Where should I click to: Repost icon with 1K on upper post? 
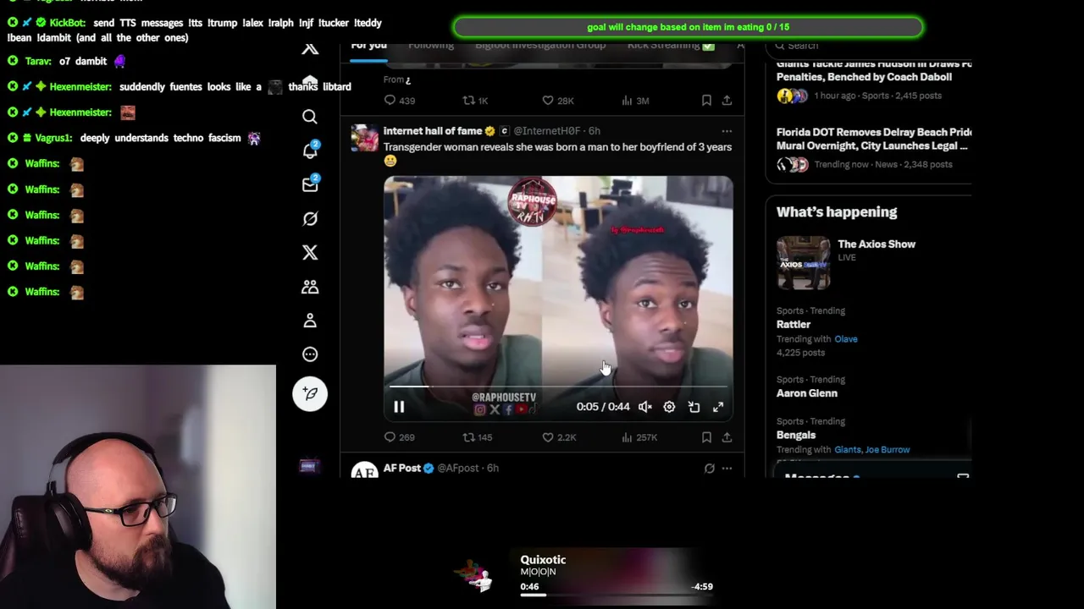475,101
